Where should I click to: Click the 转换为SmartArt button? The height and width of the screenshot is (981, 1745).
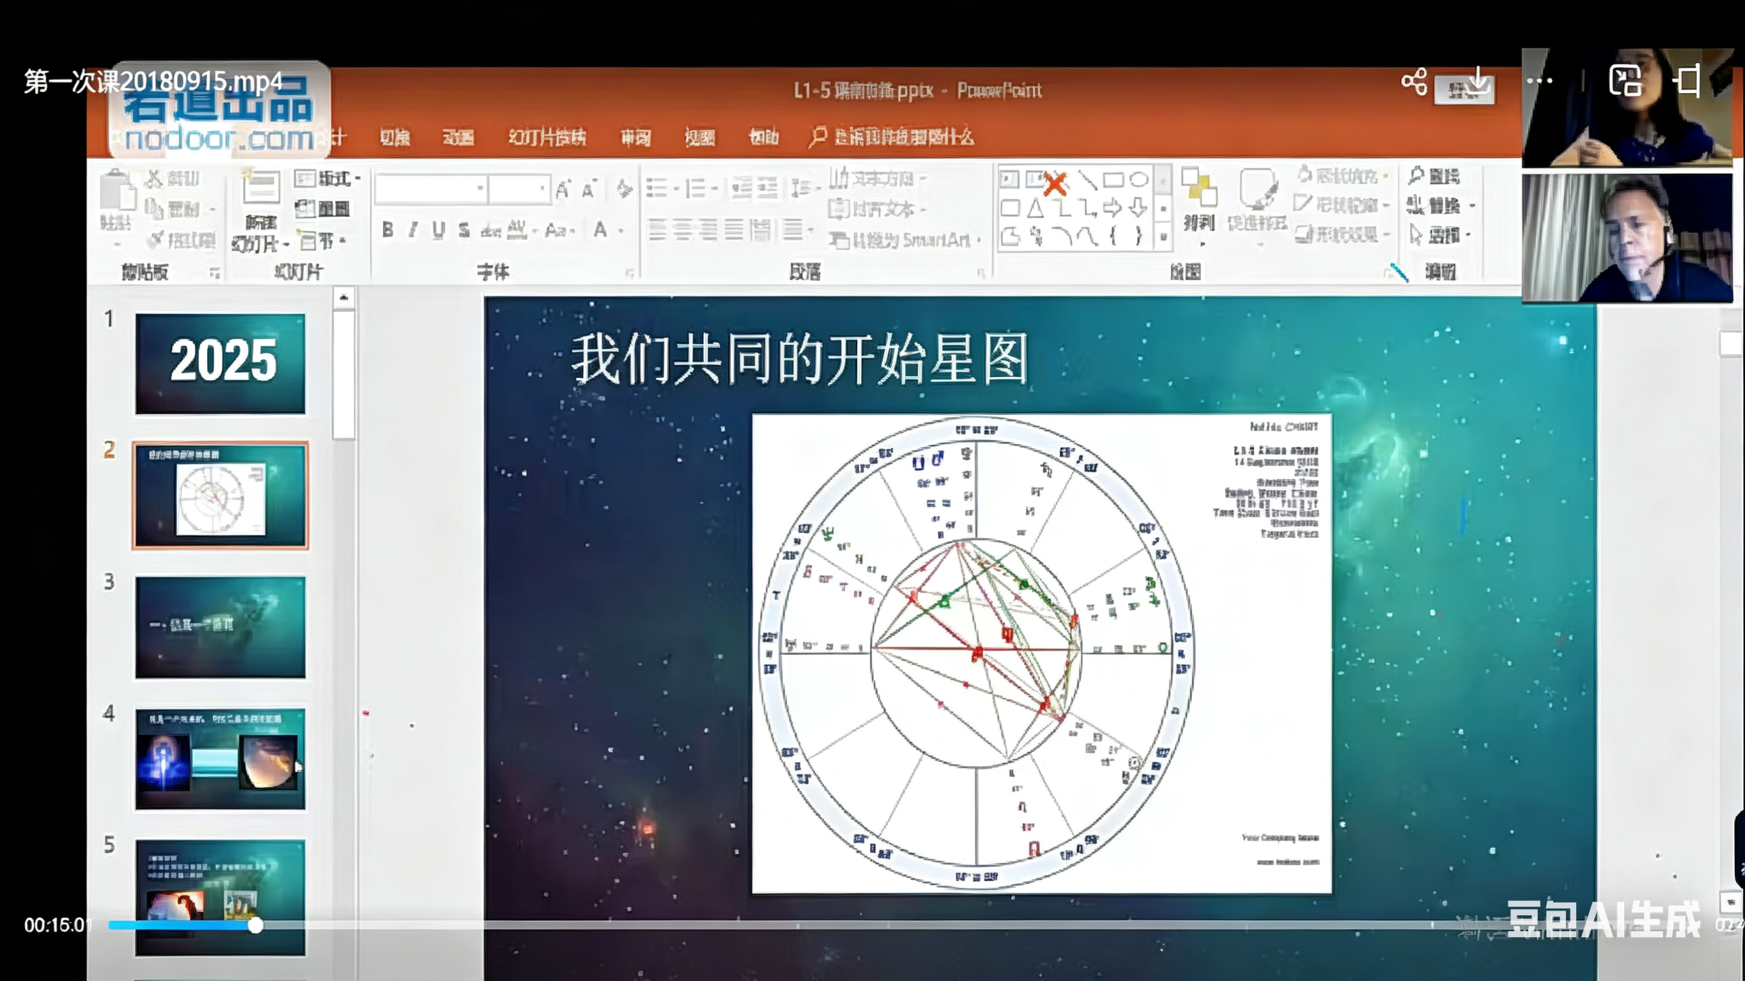tap(904, 240)
